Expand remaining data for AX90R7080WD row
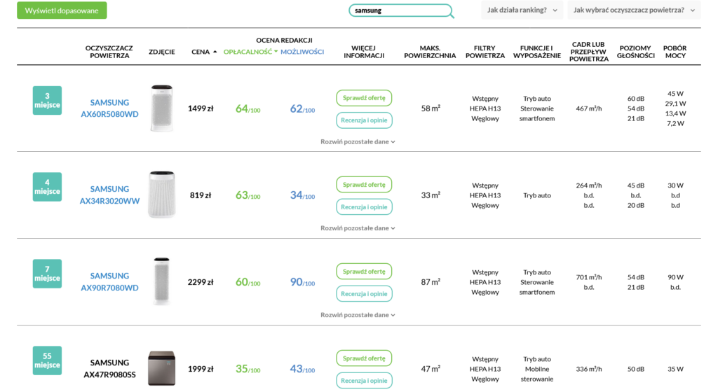 click(358, 315)
